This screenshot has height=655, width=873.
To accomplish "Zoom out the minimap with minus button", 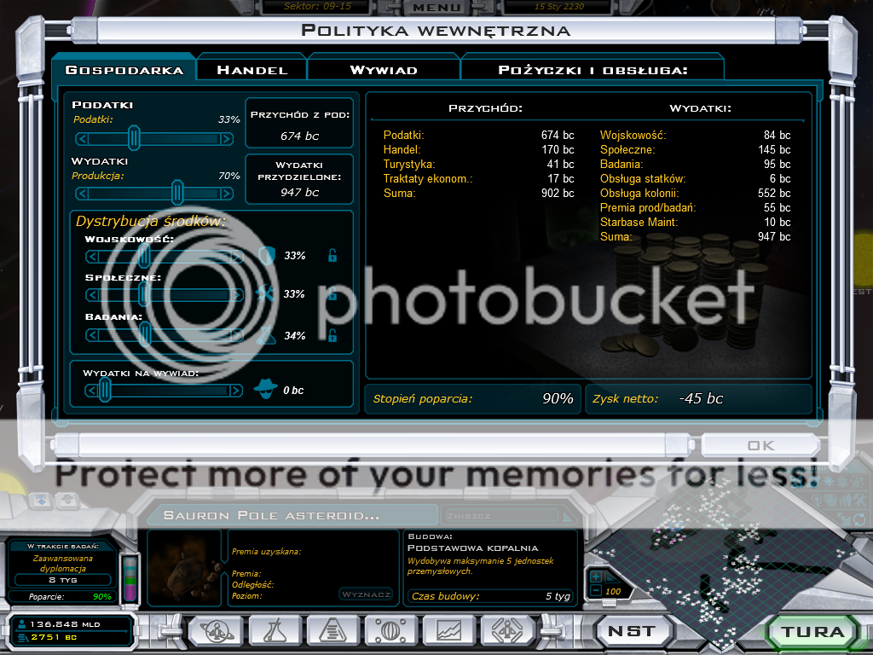I will 595,591.
